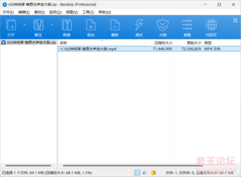Select the zip archive in the tree
The image size is (241, 177).
(29, 43)
